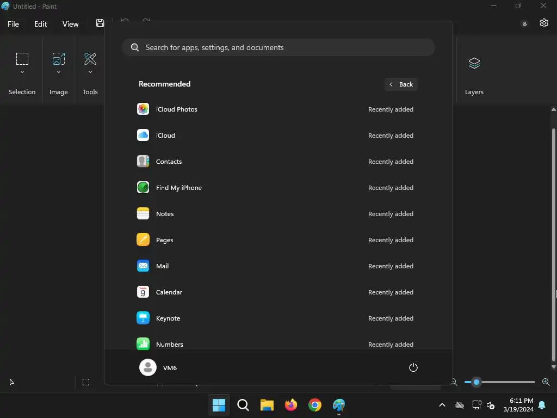Click the Start menu search field
This screenshot has width=557, height=418.
click(x=278, y=47)
